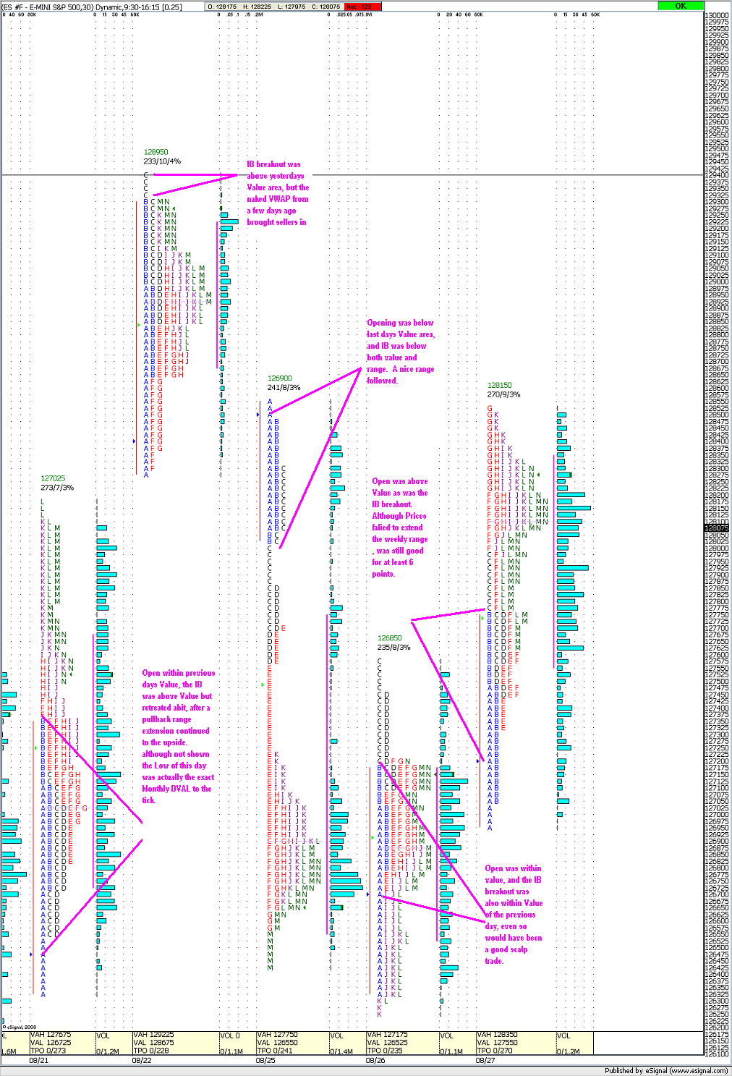Viewport: 732px width, 1076px height.
Task: Select the 08/21 date label
Action: pyautogui.click(x=38, y=1060)
